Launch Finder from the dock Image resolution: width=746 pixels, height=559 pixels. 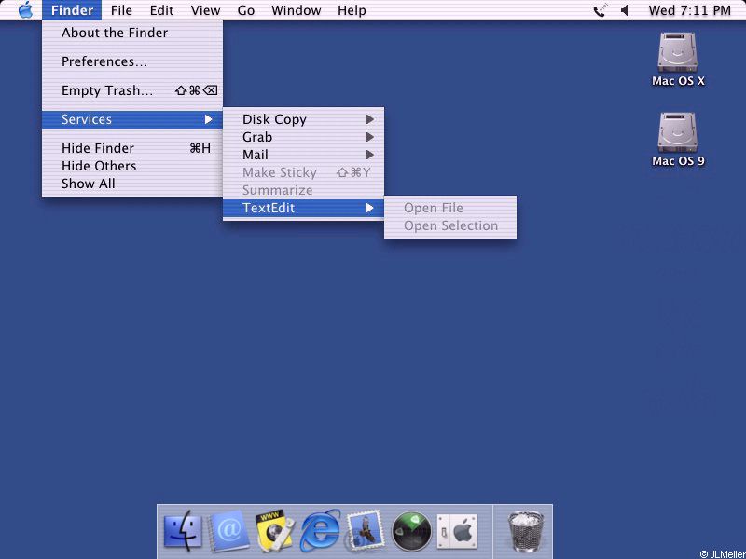pos(183,530)
